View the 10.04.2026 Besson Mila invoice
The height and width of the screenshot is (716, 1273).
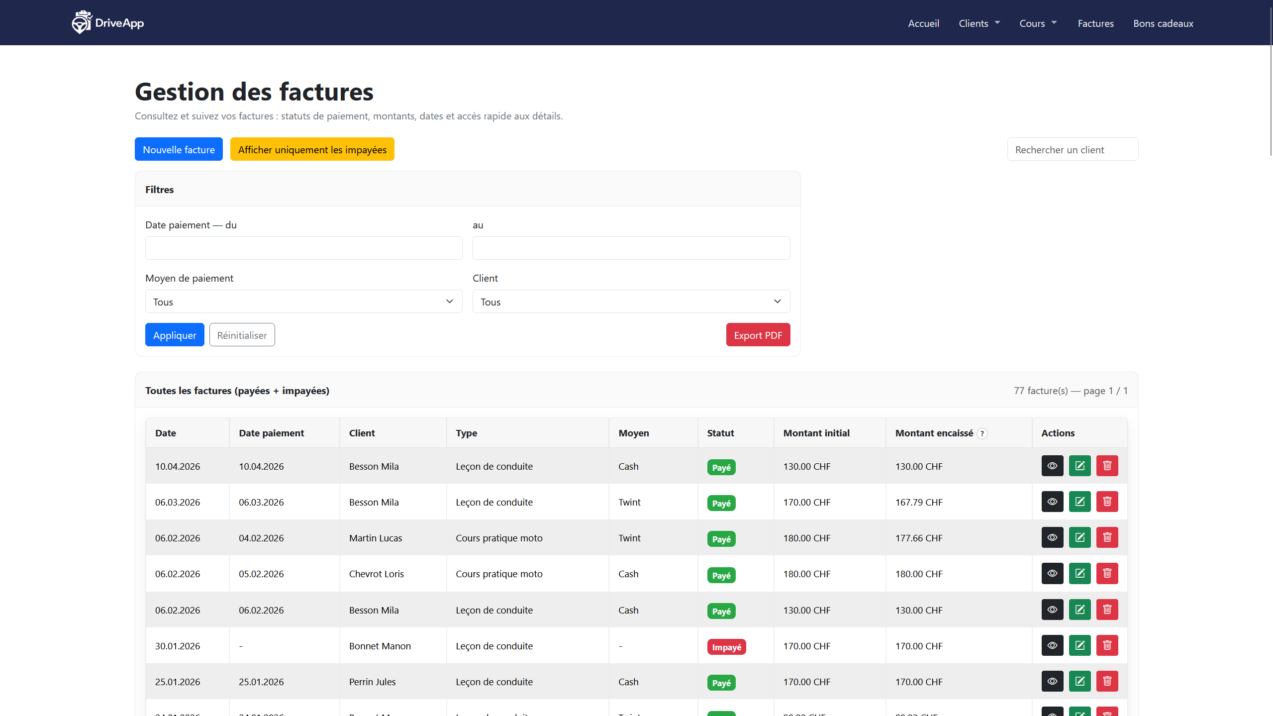coord(1052,466)
